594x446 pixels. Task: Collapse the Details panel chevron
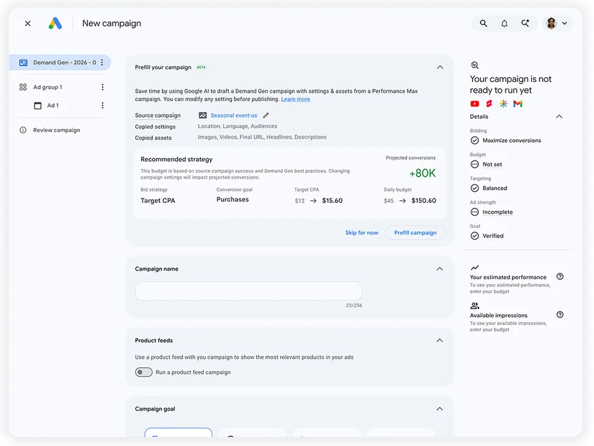(x=559, y=116)
